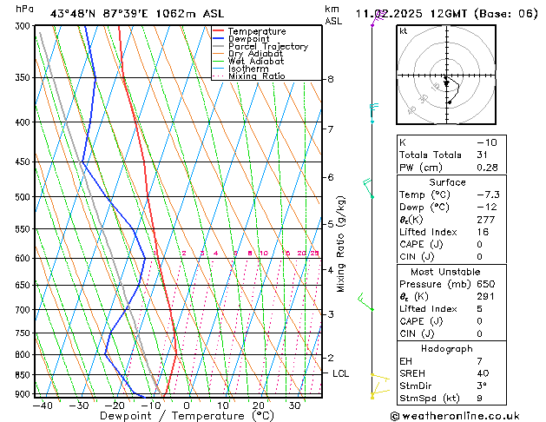Click the gray Parcel Trajectory legend swatch

[x=219, y=46]
